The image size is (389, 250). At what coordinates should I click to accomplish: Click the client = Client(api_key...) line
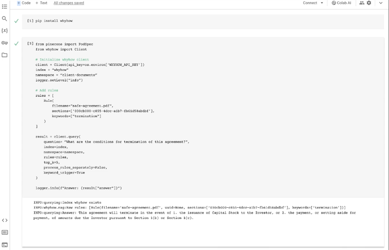90,65
